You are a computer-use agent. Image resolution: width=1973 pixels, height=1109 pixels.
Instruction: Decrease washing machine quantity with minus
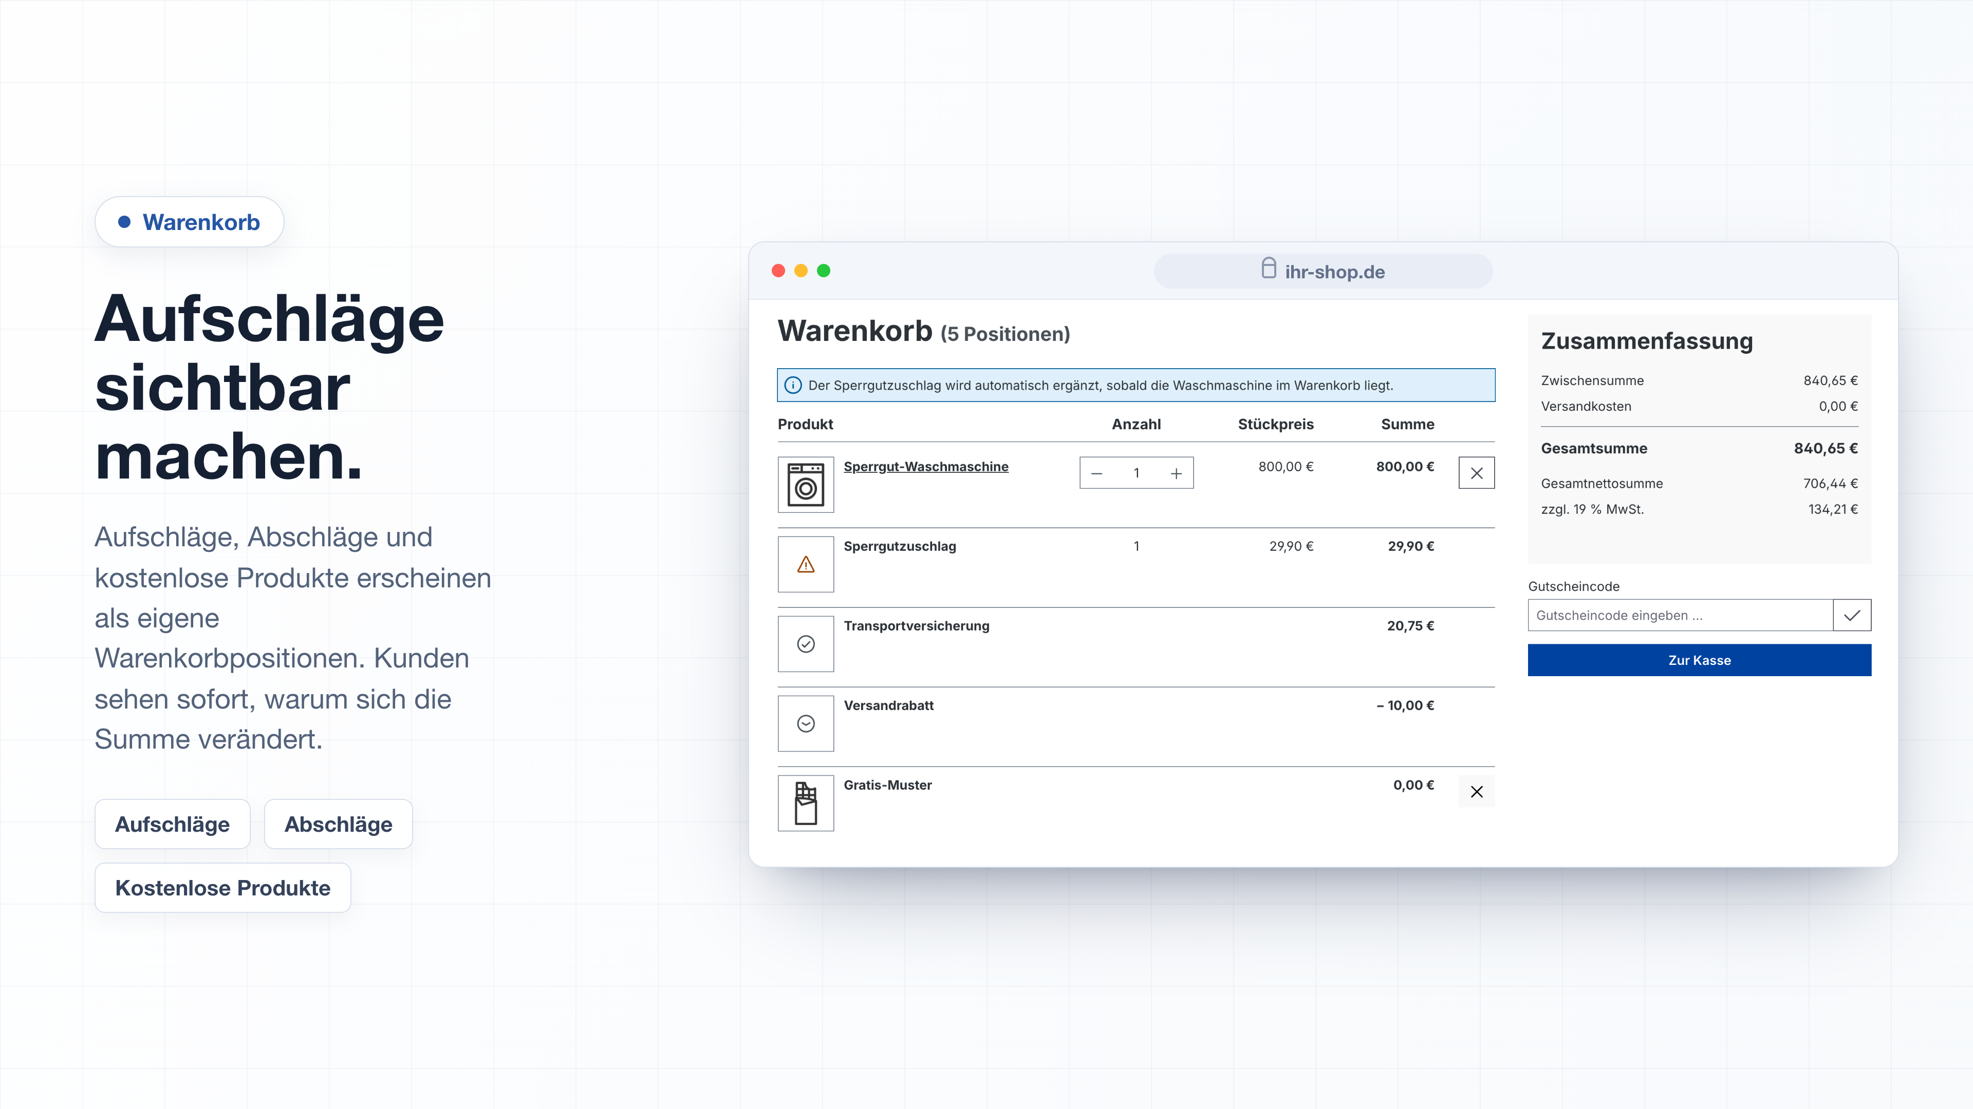pos(1097,474)
